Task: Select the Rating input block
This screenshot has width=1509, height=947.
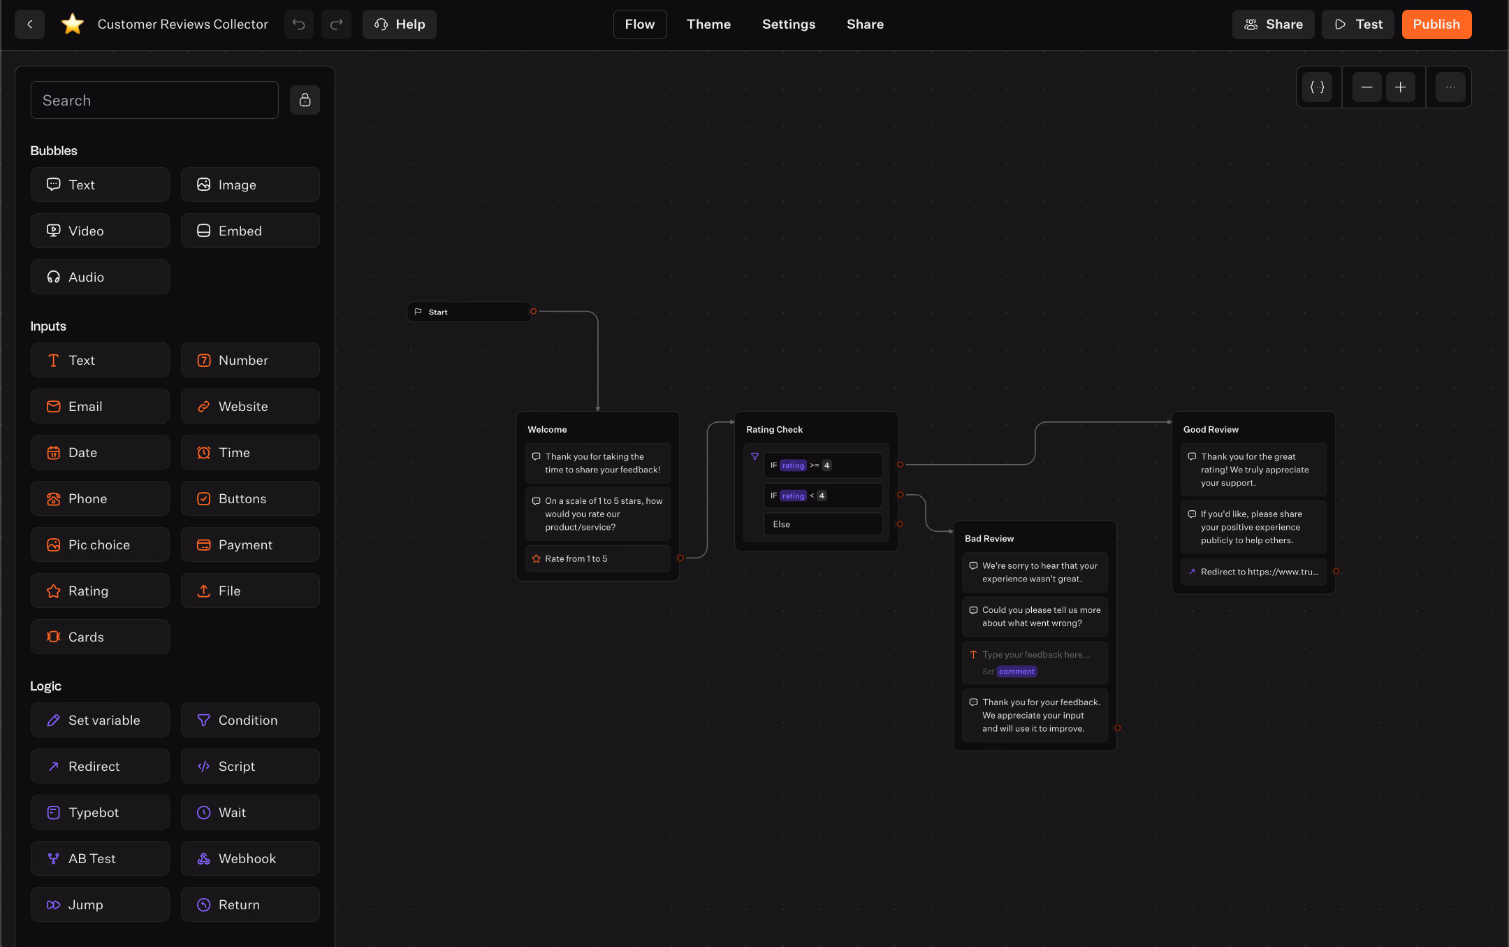Action: [100, 591]
